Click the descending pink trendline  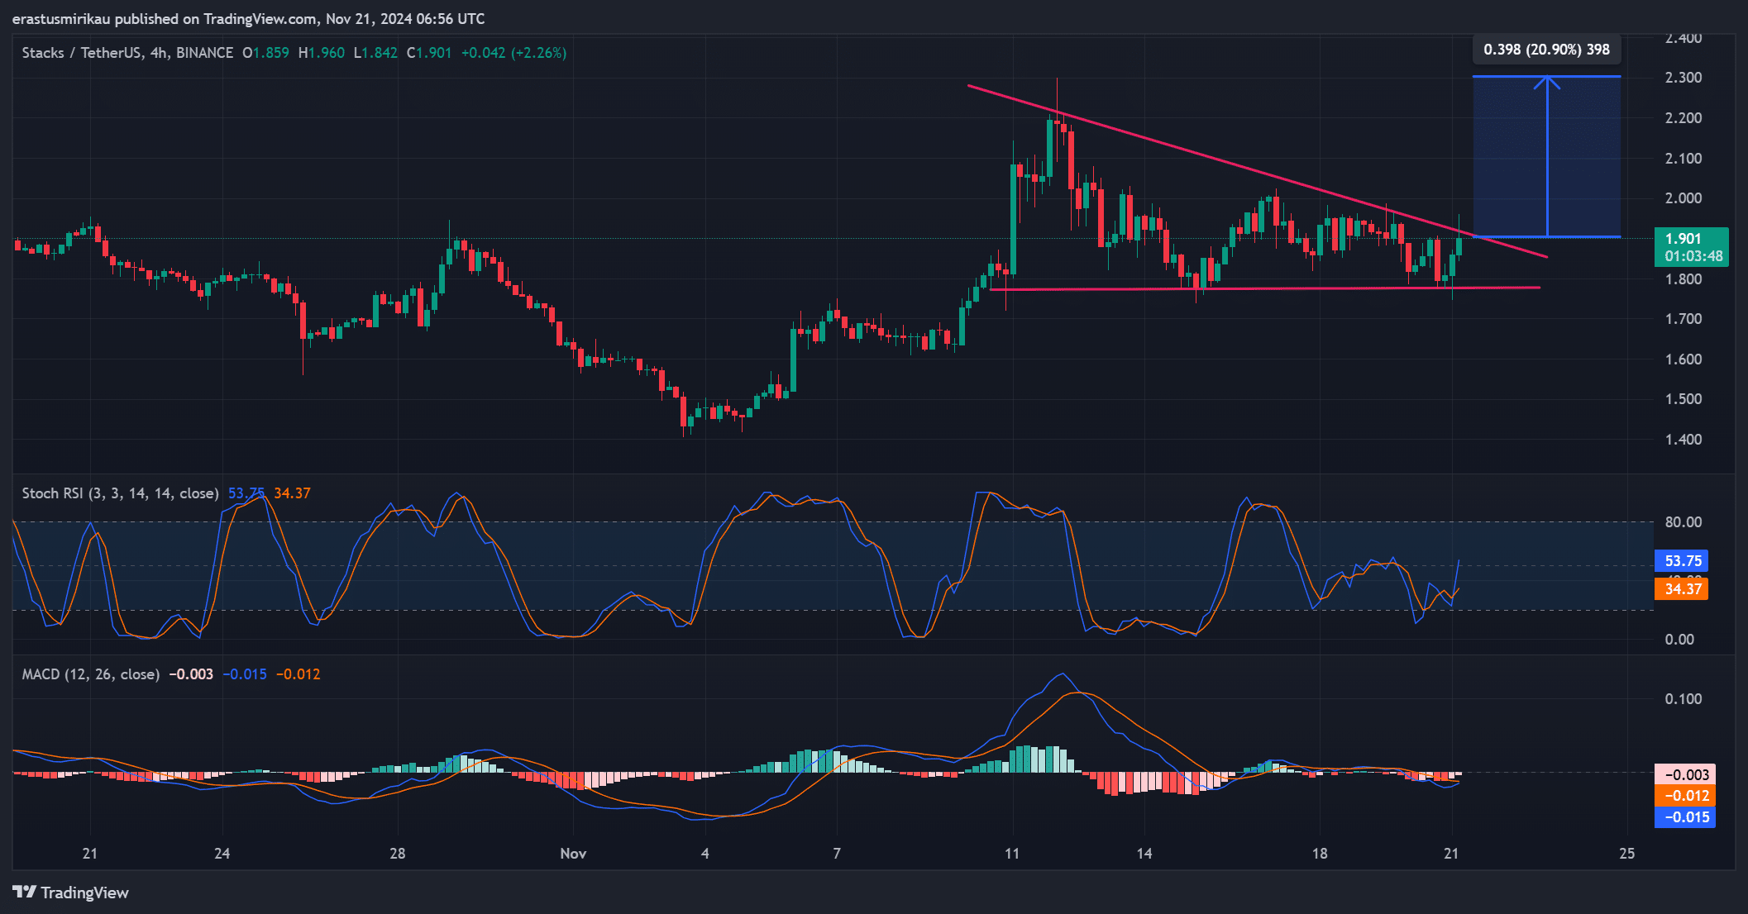(1257, 171)
